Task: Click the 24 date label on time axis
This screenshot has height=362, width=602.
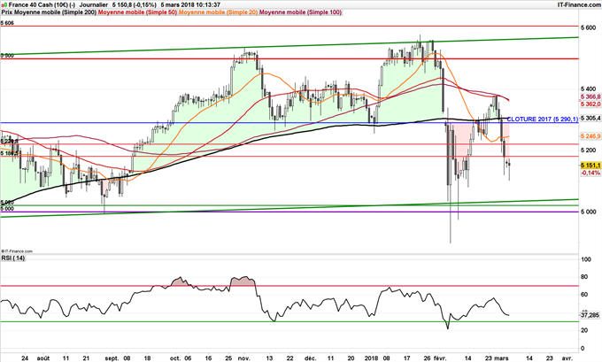Action: (25, 358)
